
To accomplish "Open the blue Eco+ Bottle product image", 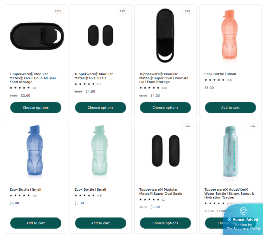I will 36,151.
